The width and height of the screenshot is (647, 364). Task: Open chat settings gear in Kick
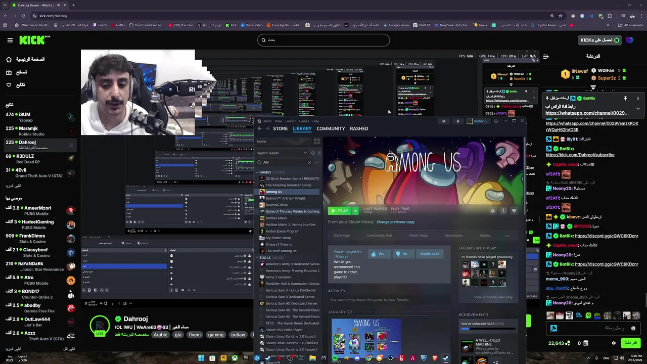(x=614, y=343)
